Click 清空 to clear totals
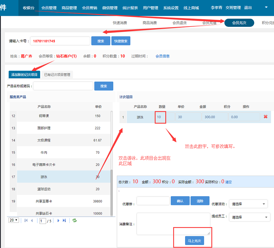The width and height of the screenshot is (274, 248). 228,182
